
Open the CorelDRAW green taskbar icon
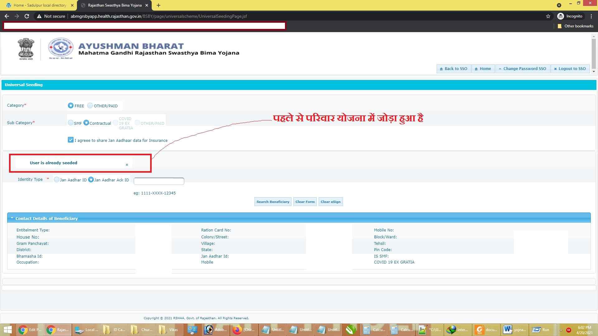click(x=351, y=330)
